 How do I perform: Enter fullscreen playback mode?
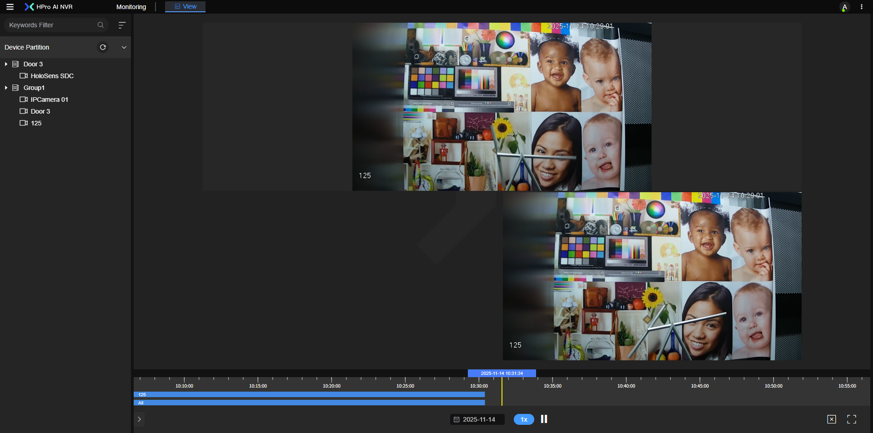(851, 419)
